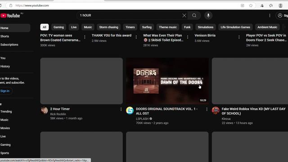Screen dimensions: 288x162
Task: Open options for DOORS soundtrack video
Action: [207, 109]
